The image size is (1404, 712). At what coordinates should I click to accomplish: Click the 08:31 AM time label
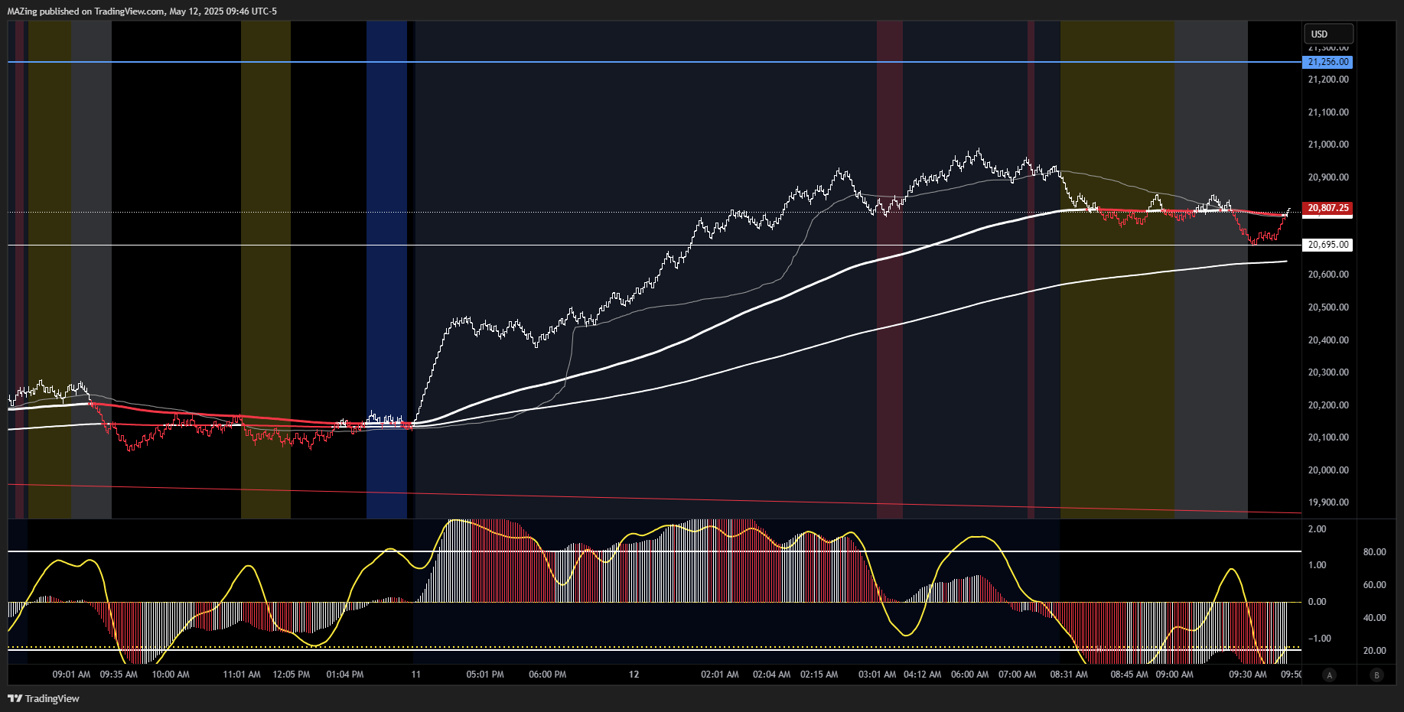(1069, 675)
